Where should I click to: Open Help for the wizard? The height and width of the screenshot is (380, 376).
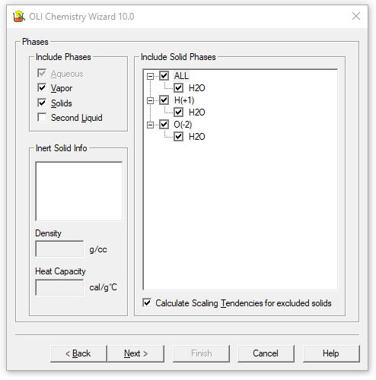click(331, 353)
